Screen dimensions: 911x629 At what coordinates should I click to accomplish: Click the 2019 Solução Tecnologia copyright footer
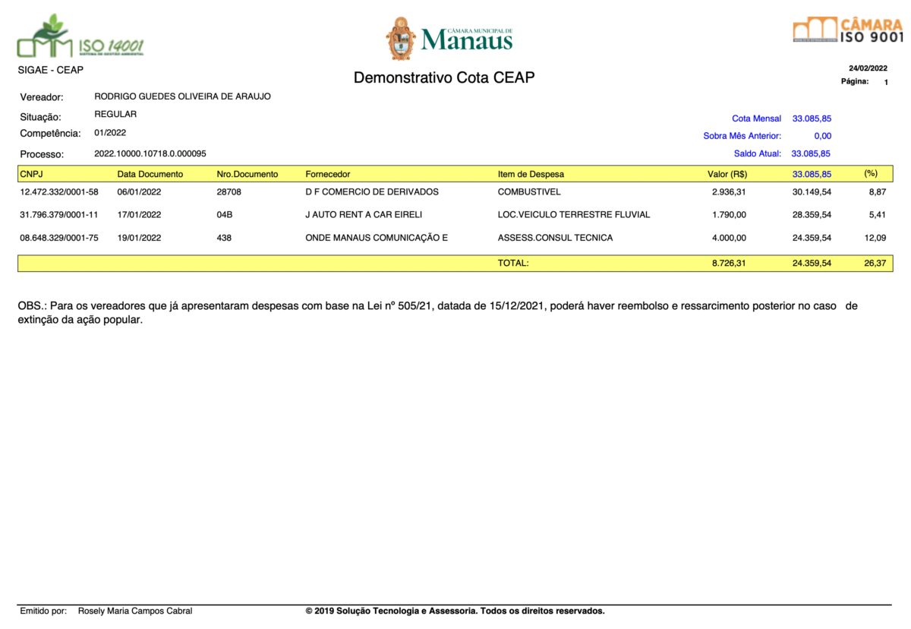[455, 611]
